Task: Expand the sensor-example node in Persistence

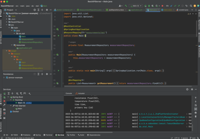Action: pyautogui.click(x=4, y=77)
